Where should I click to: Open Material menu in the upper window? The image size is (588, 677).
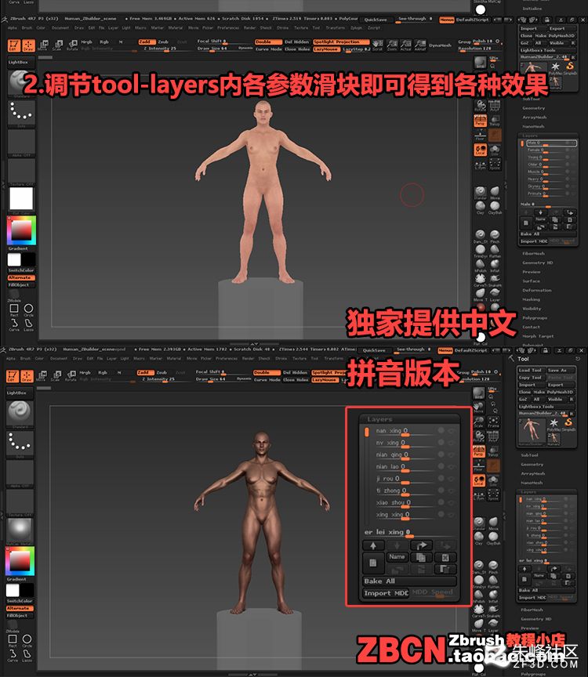click(x=176, y=27)
